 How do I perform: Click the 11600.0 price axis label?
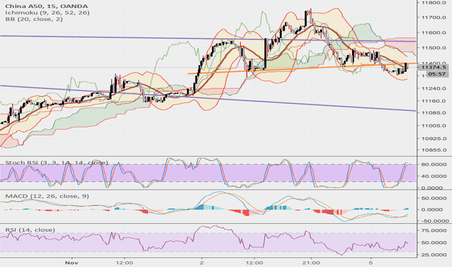[434, 33]
